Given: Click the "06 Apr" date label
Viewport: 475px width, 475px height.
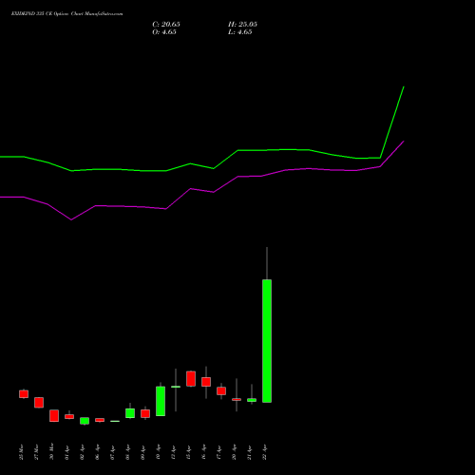Looking at the screenshot, I should tap(97, 452).
